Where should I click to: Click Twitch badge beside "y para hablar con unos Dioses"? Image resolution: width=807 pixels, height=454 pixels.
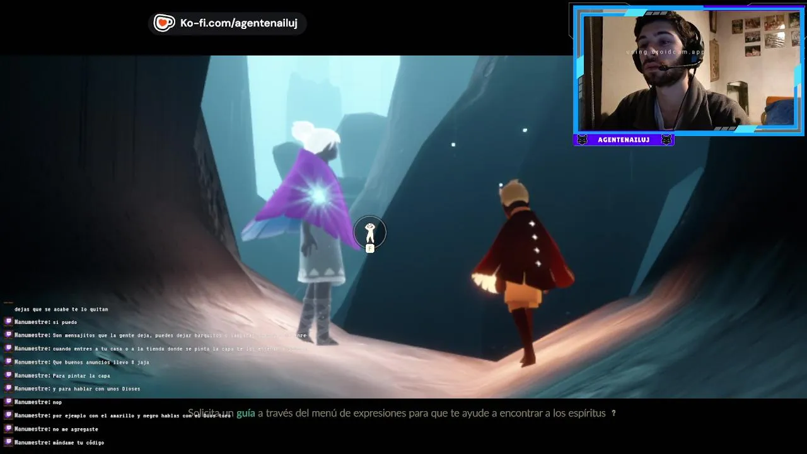[x=8, y=388]
